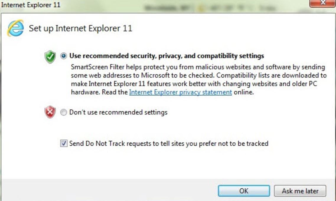
Task: Click the Send Do Not Track requests label
Action: click(x=169, y=144)
